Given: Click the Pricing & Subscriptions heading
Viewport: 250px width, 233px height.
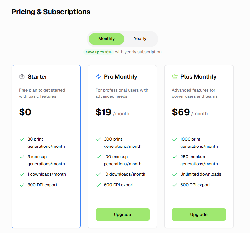Looking at the screenshot, I should [x=51, y=12].
